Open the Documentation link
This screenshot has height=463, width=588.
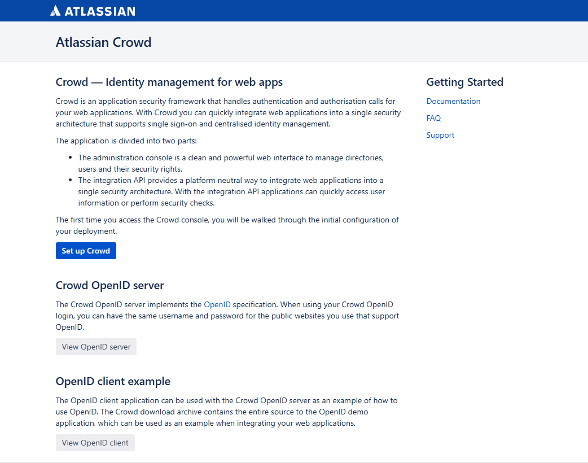point(453,101)
